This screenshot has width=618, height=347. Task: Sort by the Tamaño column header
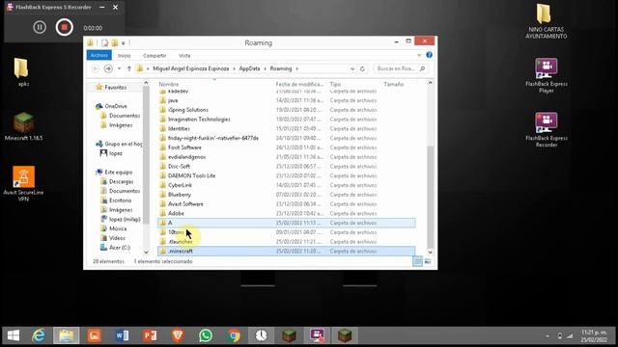pos(393,84)
